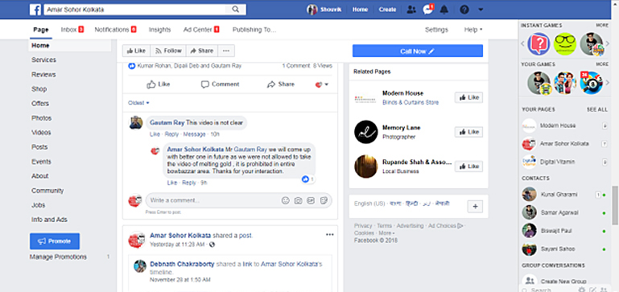Click the Call Now button
This screenshot has height=292, width=619.
pos(417,51)
